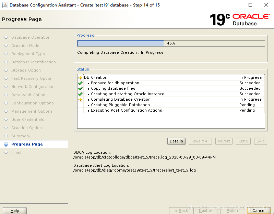Click the DB Creation row text
Viewport: 274px width, 214px height.
pos(96,77)
